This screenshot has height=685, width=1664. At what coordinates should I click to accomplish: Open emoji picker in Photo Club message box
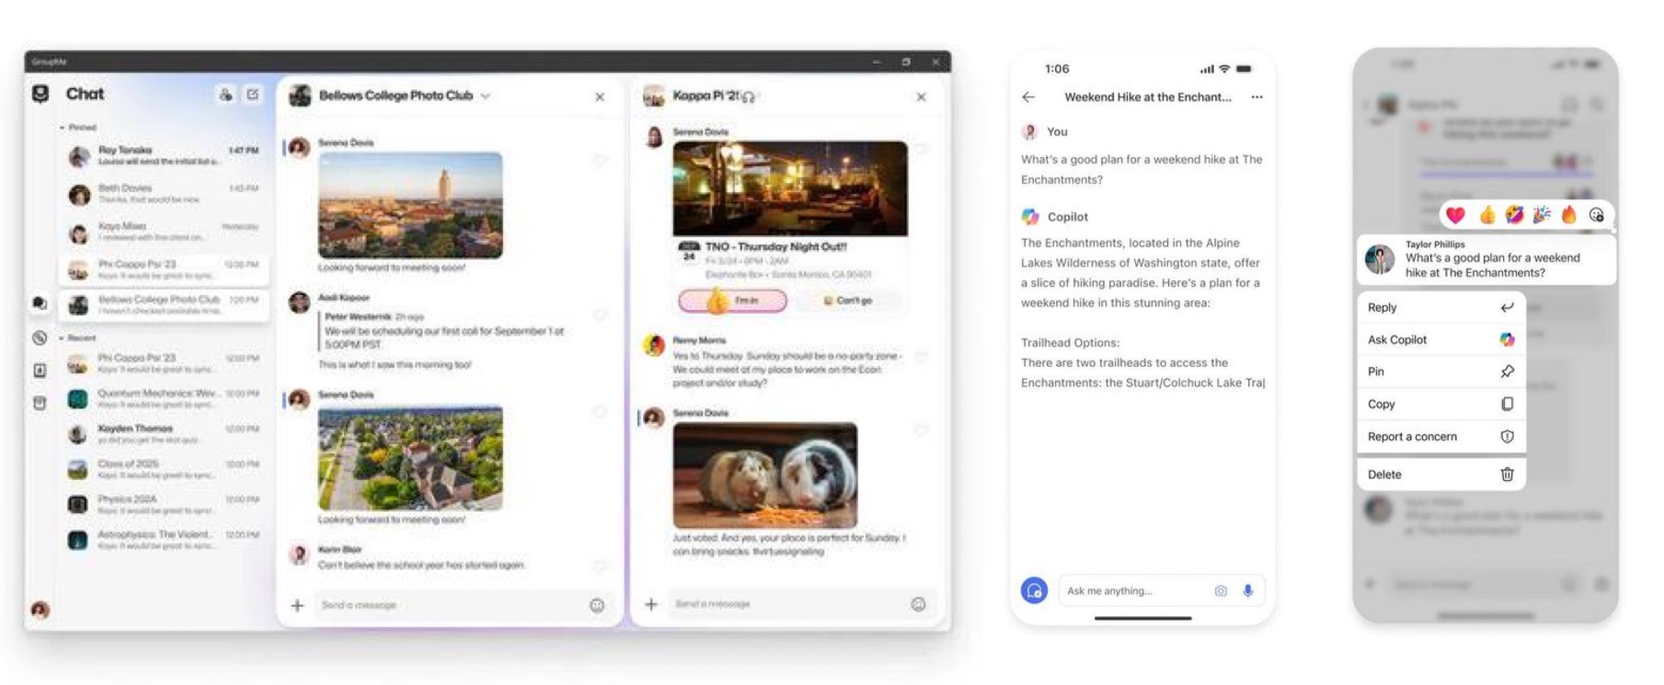pos(597,605)
